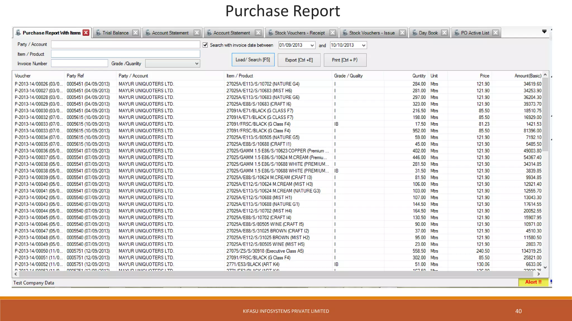Open the from-date 01/09/2013 dropdown
The height and width of the screenshot is (321, 572).
[x=312, y=45]
